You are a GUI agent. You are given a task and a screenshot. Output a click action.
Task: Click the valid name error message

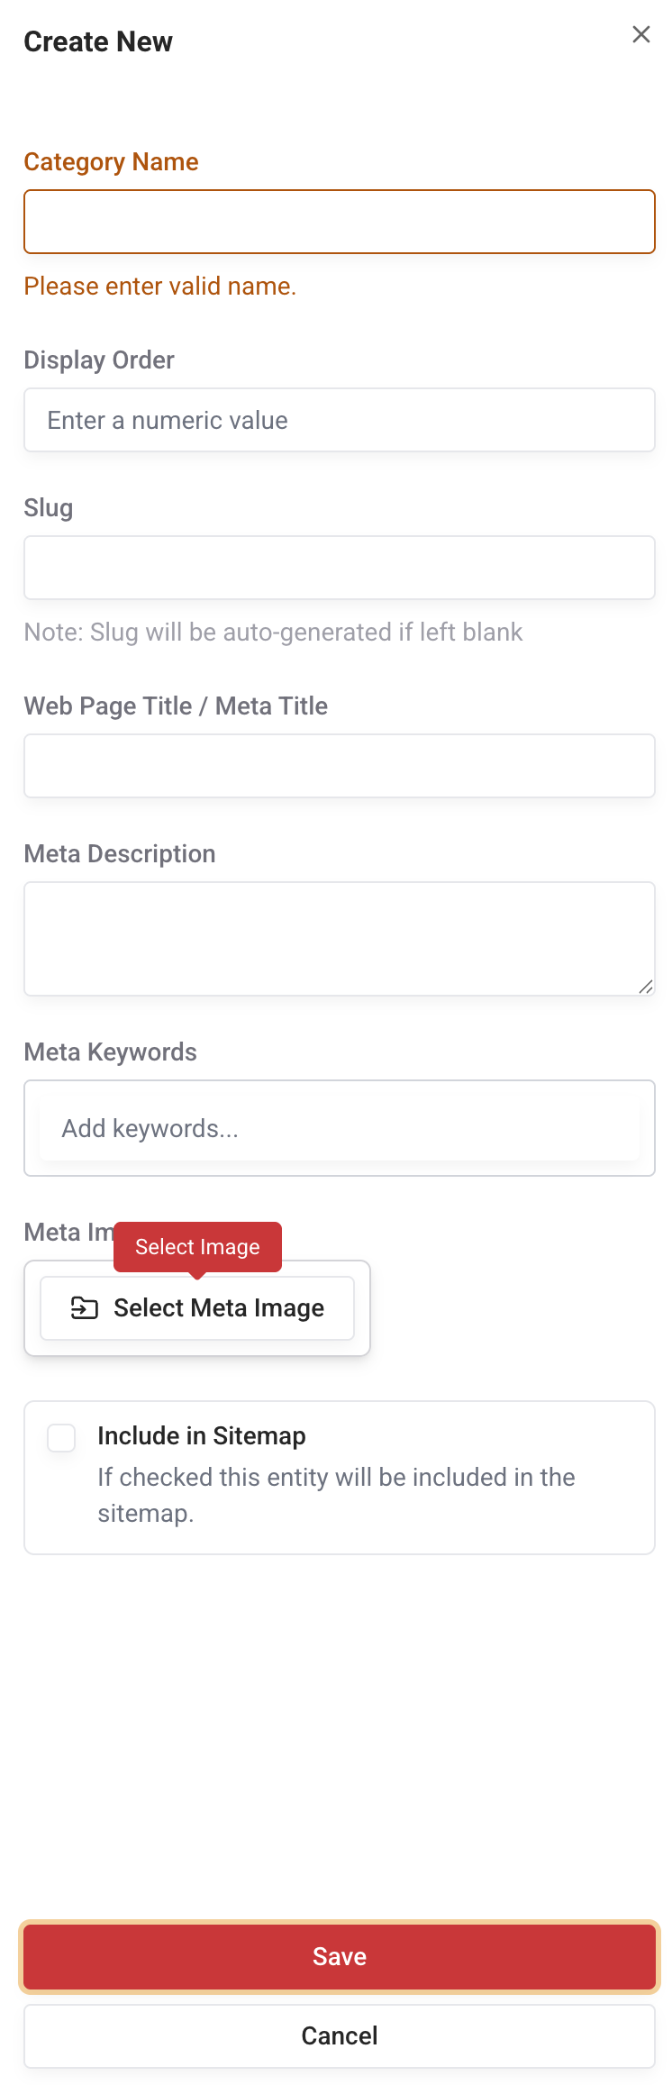159,286
